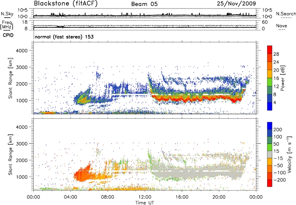The width and height of the screenshot is (296, 205).
Task: Click the 'Nave' legend label
Action: coord(282,26)
